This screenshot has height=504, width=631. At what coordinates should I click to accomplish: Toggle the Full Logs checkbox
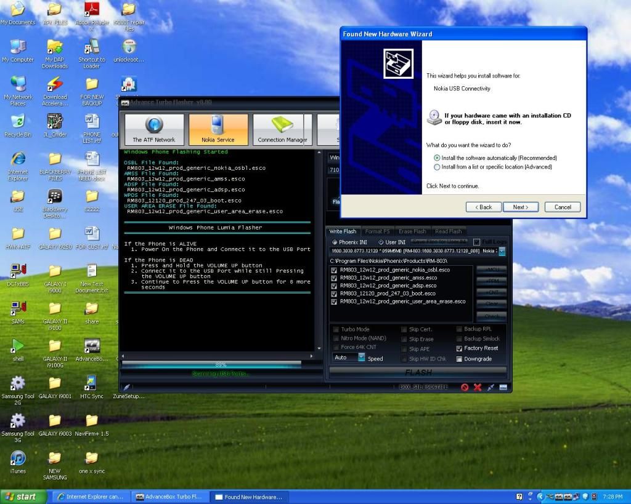[476, 242]
